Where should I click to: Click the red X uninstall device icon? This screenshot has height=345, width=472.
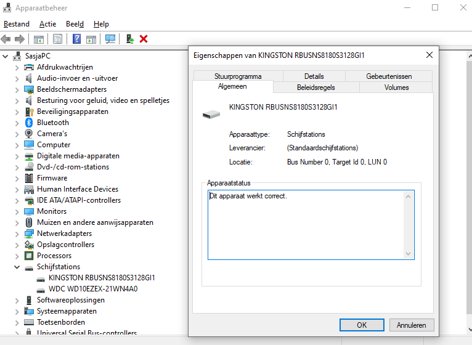144,39
